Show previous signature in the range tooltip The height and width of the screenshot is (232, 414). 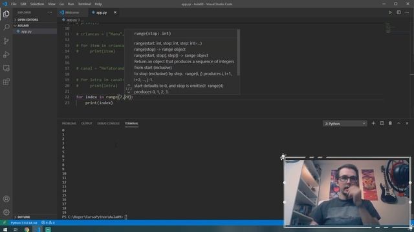[129, 85]
